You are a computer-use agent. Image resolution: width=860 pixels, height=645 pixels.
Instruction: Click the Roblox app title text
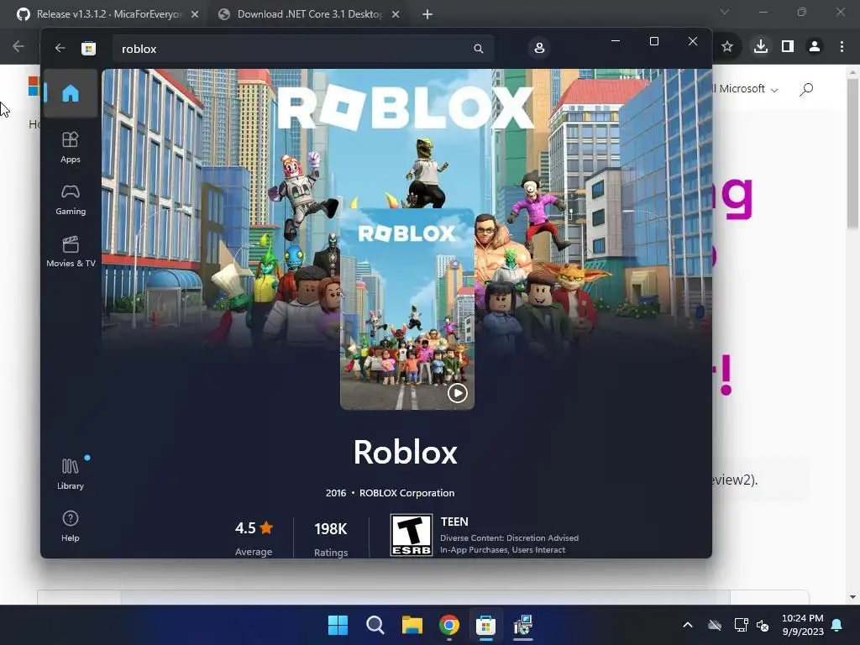(406, 452)
